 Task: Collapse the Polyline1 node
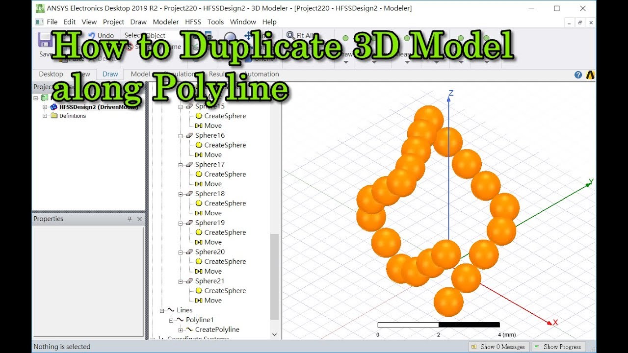point(171,320)
